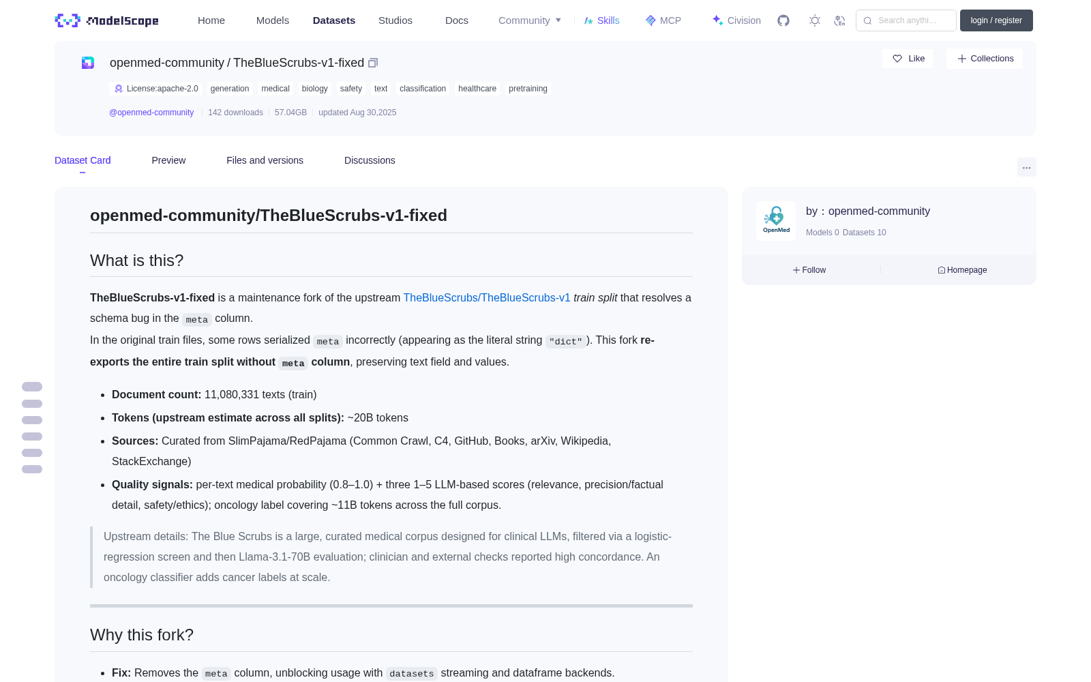Copy the dataset name with copy icon
This screenshot has width=1091, height=682.
pyautogui.click(x=373, y=63)
